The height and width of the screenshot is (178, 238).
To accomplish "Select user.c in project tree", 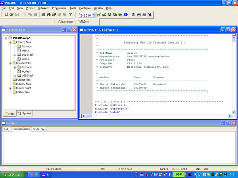I will [x=25, y=59].
